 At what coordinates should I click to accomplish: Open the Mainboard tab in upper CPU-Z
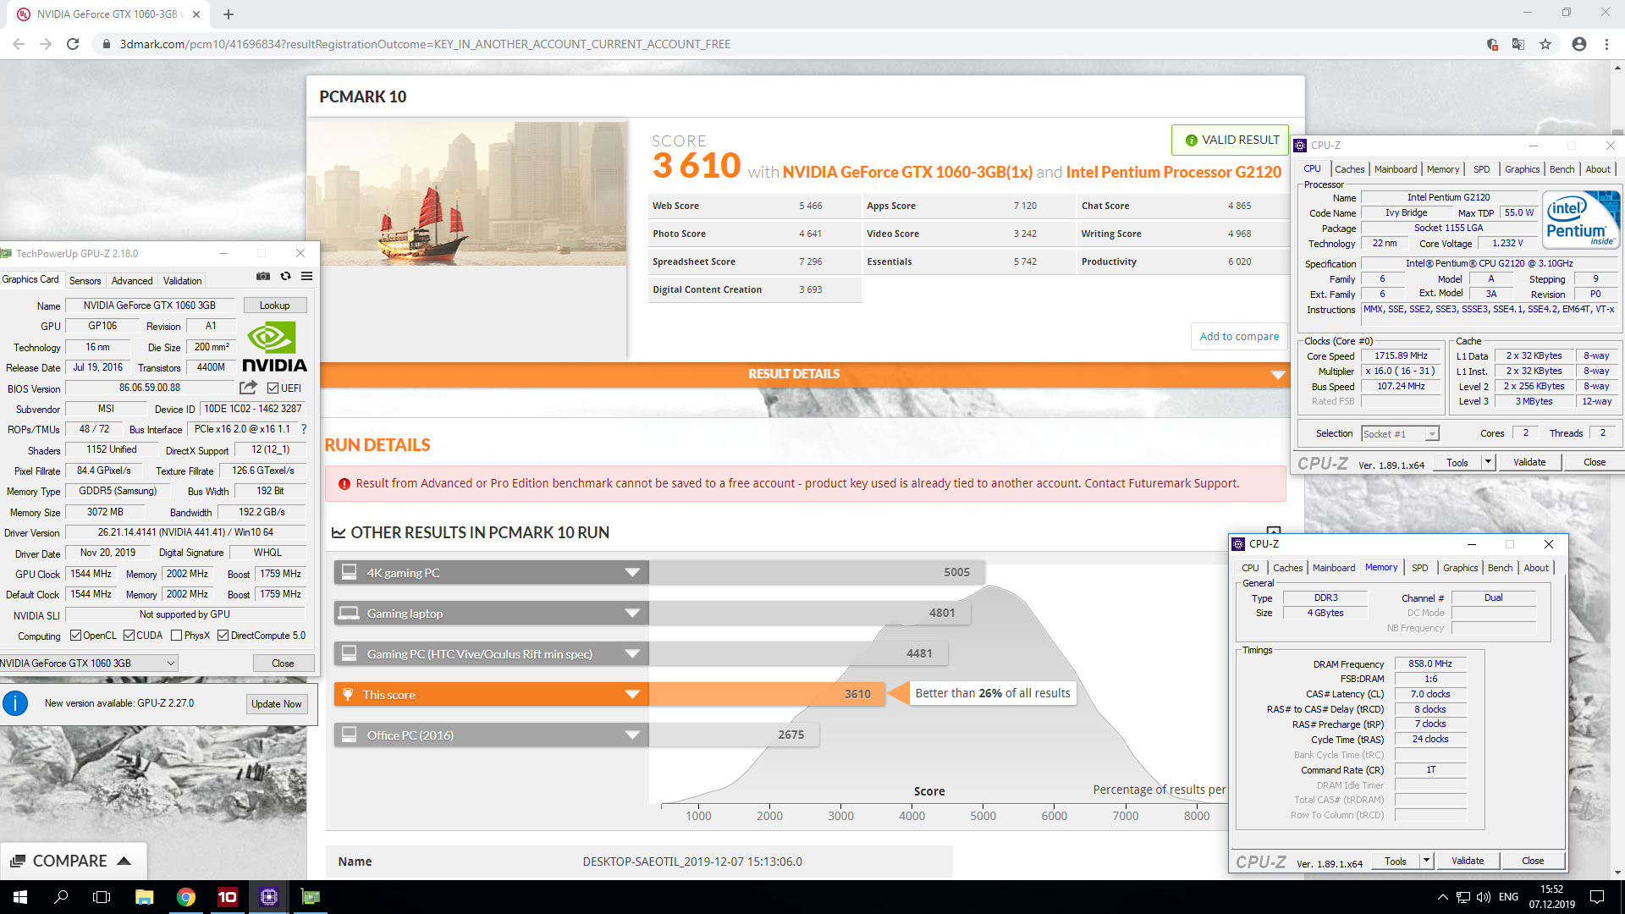[x=1395, y=169]
